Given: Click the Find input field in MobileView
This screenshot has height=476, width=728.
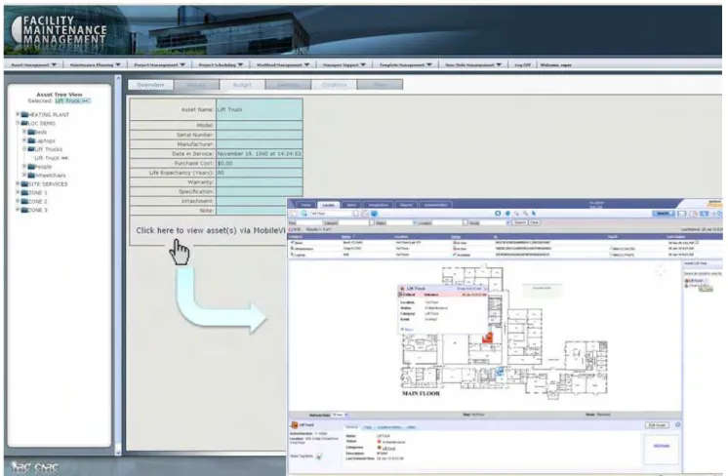Looking at the screenshot, I should [x=309, y=222].
